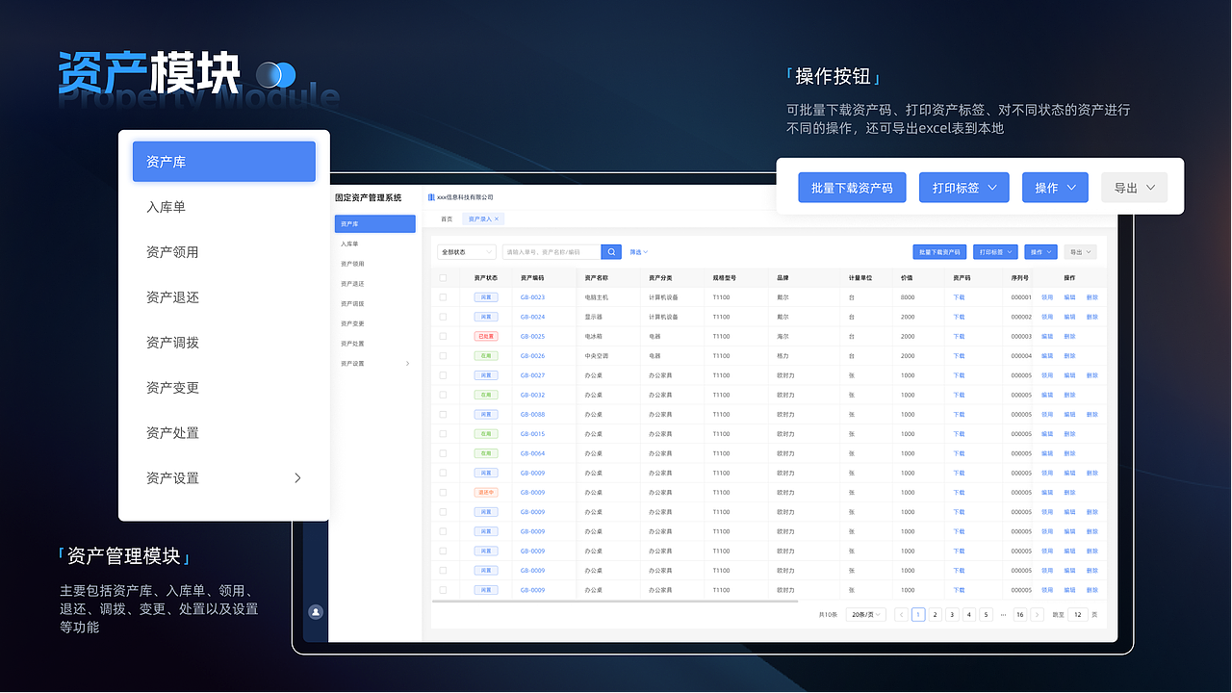Open the small 导出 dropdown above the table
Screen dimensions: 1232x693
click(x=1079, y=252)
